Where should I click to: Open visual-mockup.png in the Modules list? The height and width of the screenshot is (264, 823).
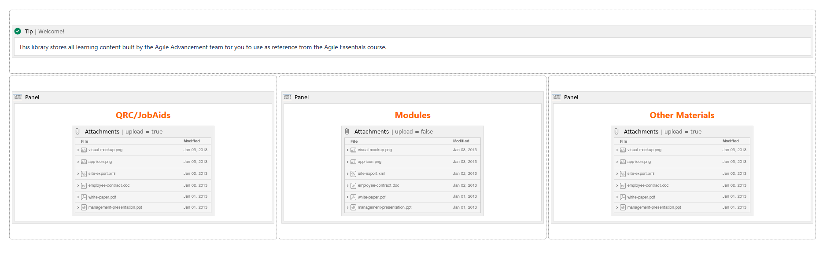pos(375,150)
